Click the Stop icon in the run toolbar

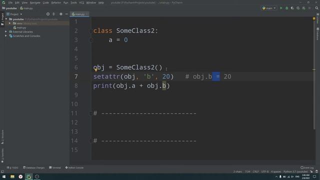309,8
